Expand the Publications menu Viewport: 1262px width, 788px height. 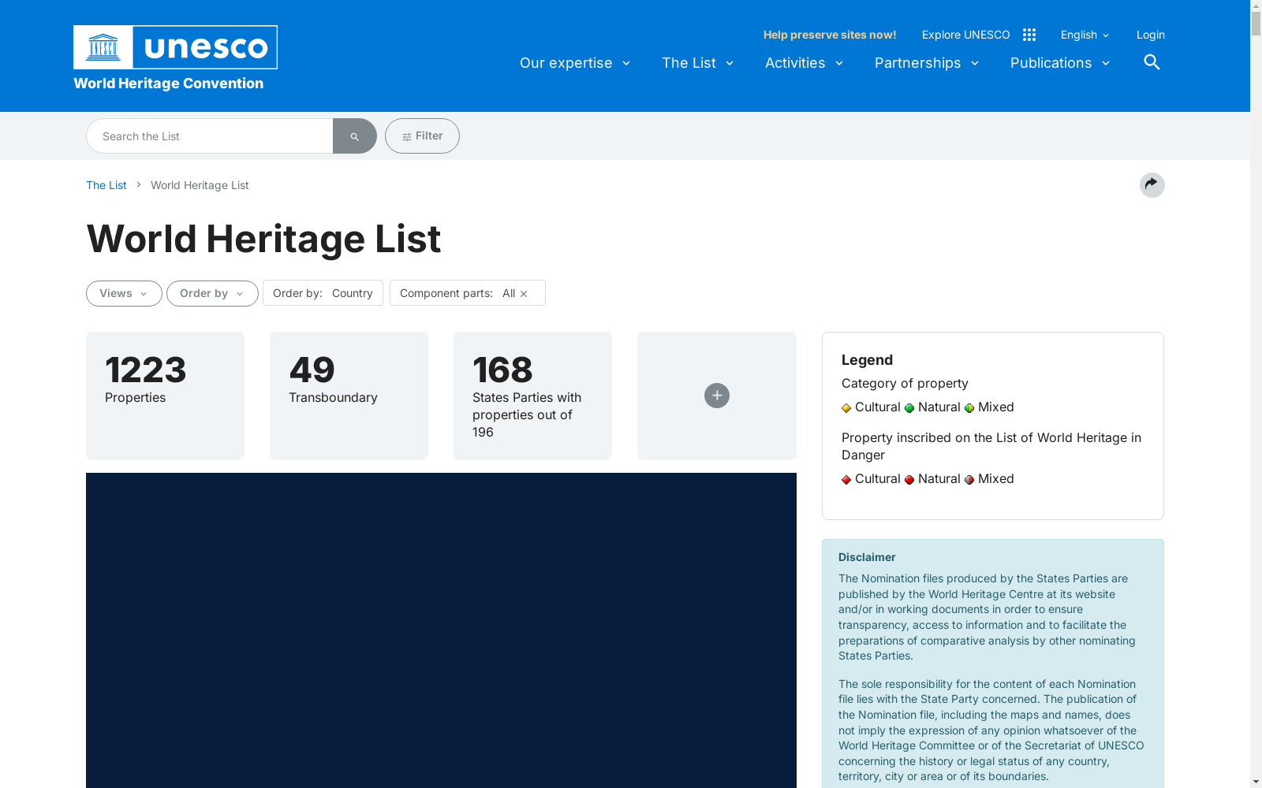click(x=1060, y=63)
